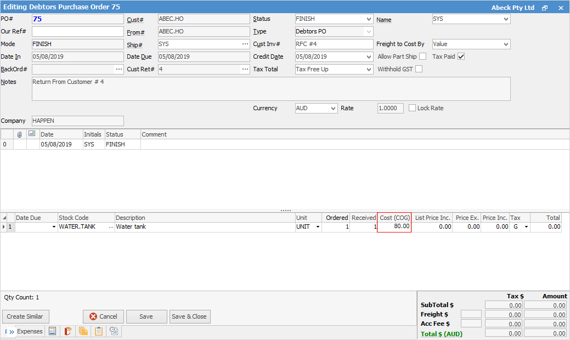Open the red document tab icon
Screen dimensions: 570x340
[x=68, y=331]
